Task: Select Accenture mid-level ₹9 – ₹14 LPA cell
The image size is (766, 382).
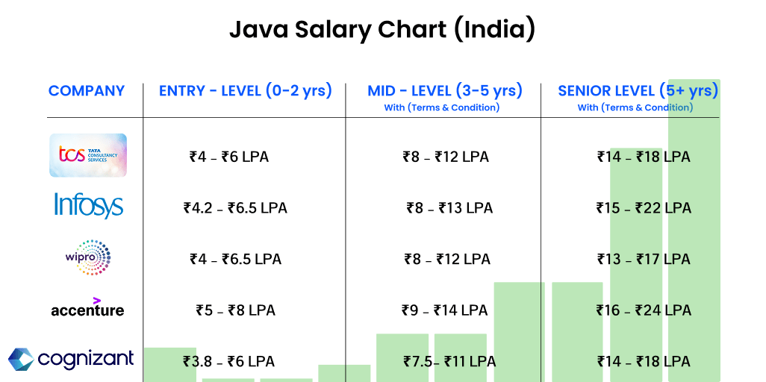Action: point(444,310)
